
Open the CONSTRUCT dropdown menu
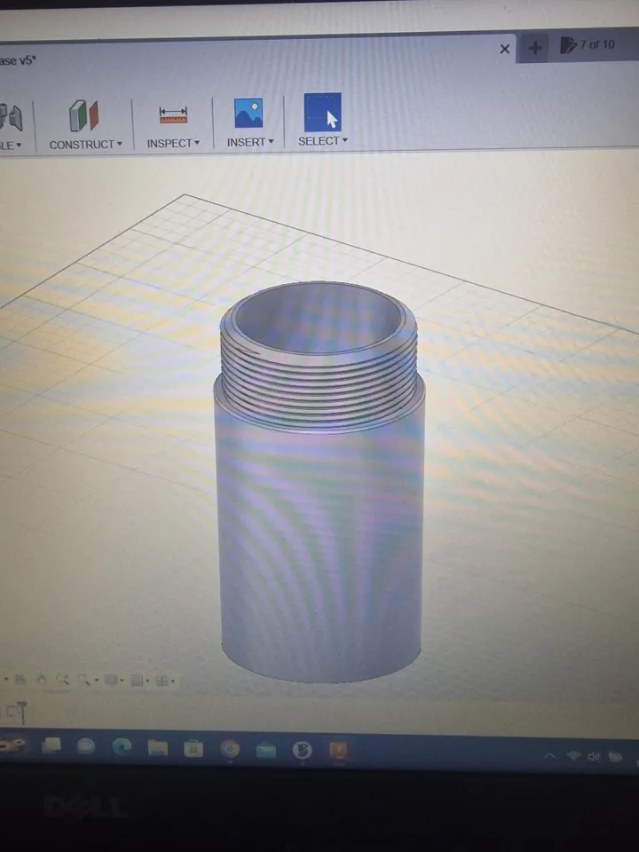(86, 145)
